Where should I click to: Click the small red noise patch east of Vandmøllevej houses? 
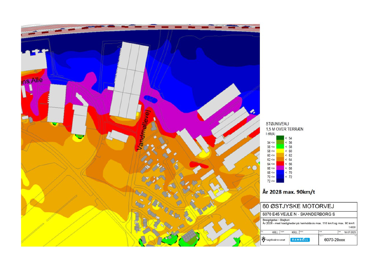(199, 165)
